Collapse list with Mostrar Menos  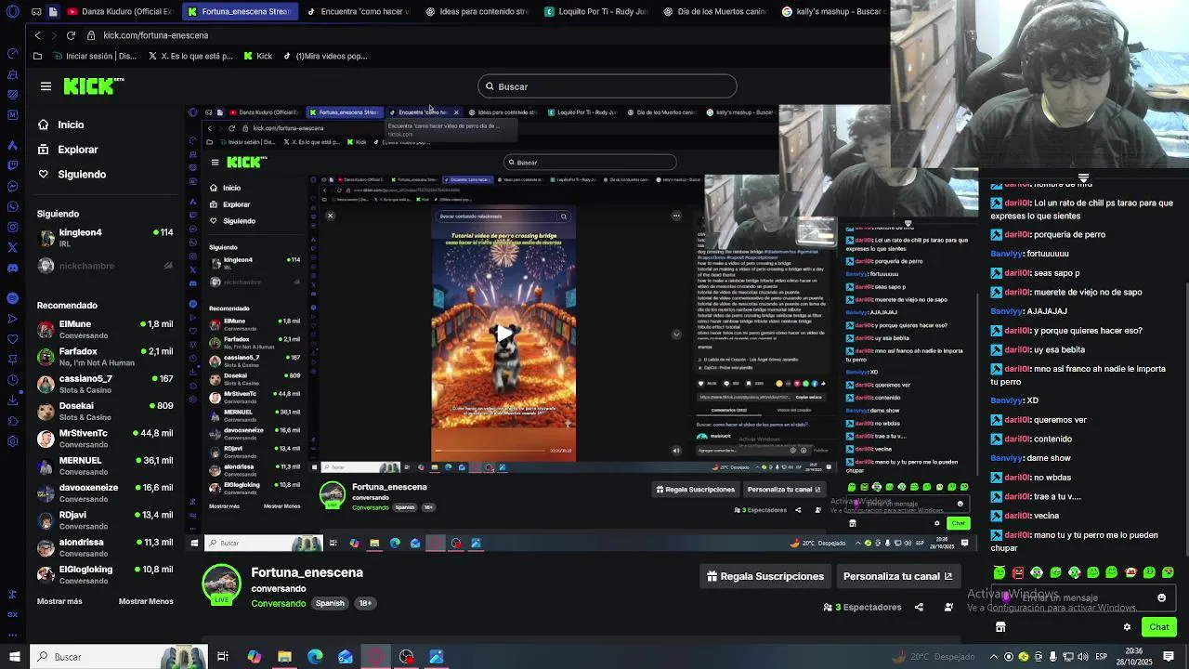pyautogui.click(x=146, y=601)
